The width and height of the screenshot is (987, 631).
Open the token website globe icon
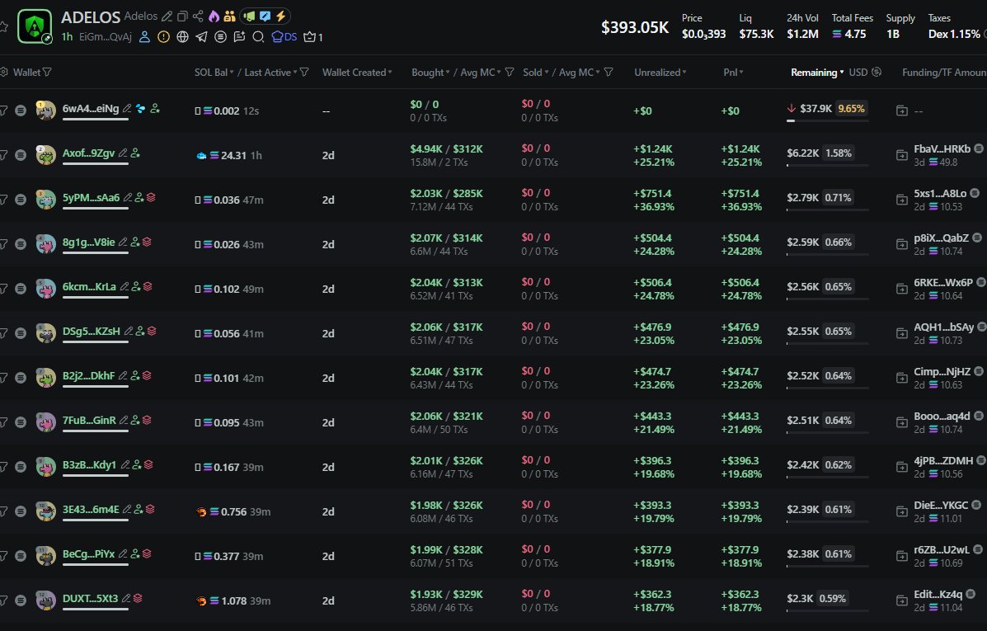(x=182, y=36)
